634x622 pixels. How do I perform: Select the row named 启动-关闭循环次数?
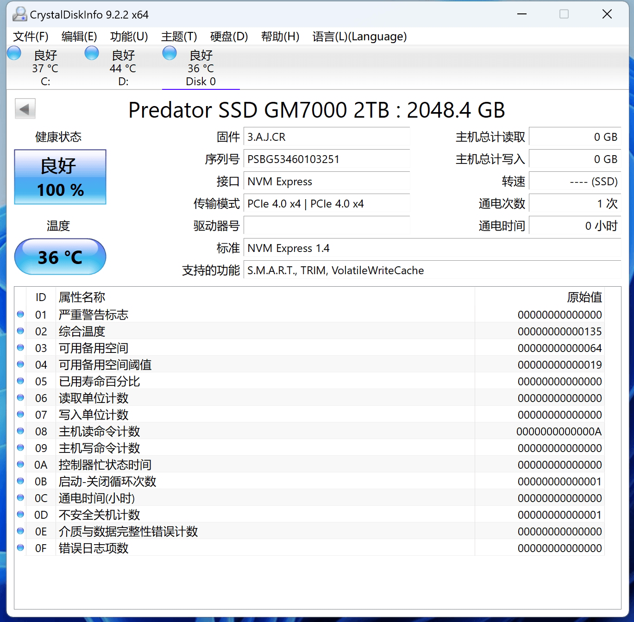pyautogui.click(x=309, y=481)
